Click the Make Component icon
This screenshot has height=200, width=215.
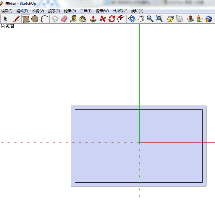[55, 19]
